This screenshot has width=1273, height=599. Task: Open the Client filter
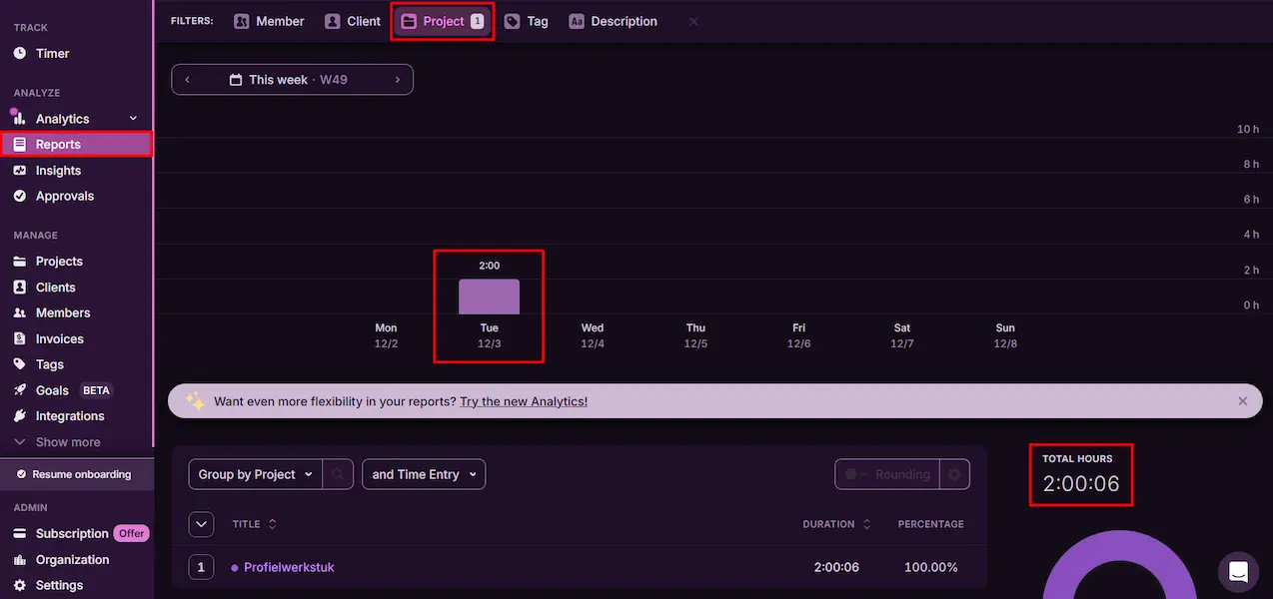tap(353, 21)
